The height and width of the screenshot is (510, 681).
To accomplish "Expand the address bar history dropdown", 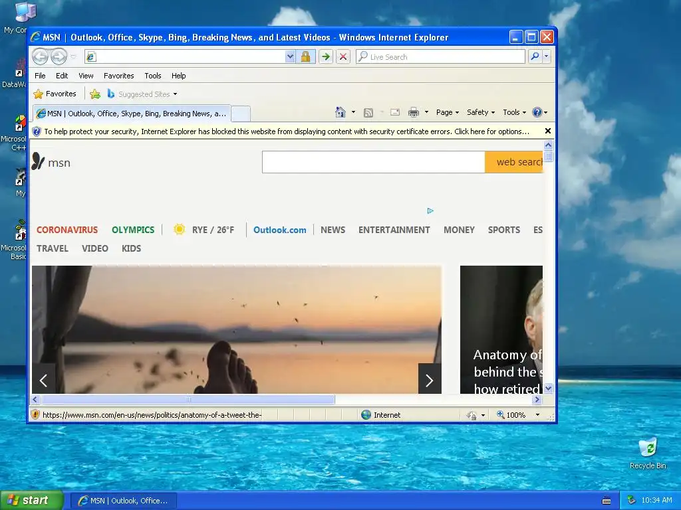I will (290, 56).
